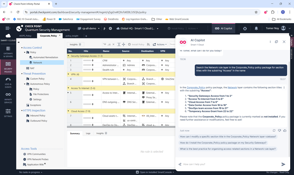This screenshot has width=294, height=175.
Task: Open the bottom pane Insights tab
Action: (102, 133)
